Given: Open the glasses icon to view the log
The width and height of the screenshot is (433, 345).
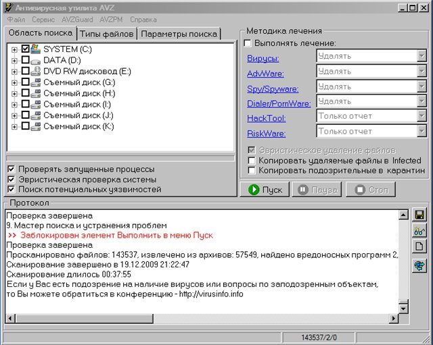Looking at the screenshot, I should (419, 232).
